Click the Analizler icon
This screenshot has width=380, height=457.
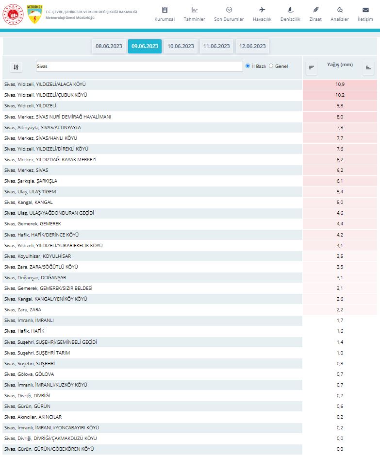(340, 10)
